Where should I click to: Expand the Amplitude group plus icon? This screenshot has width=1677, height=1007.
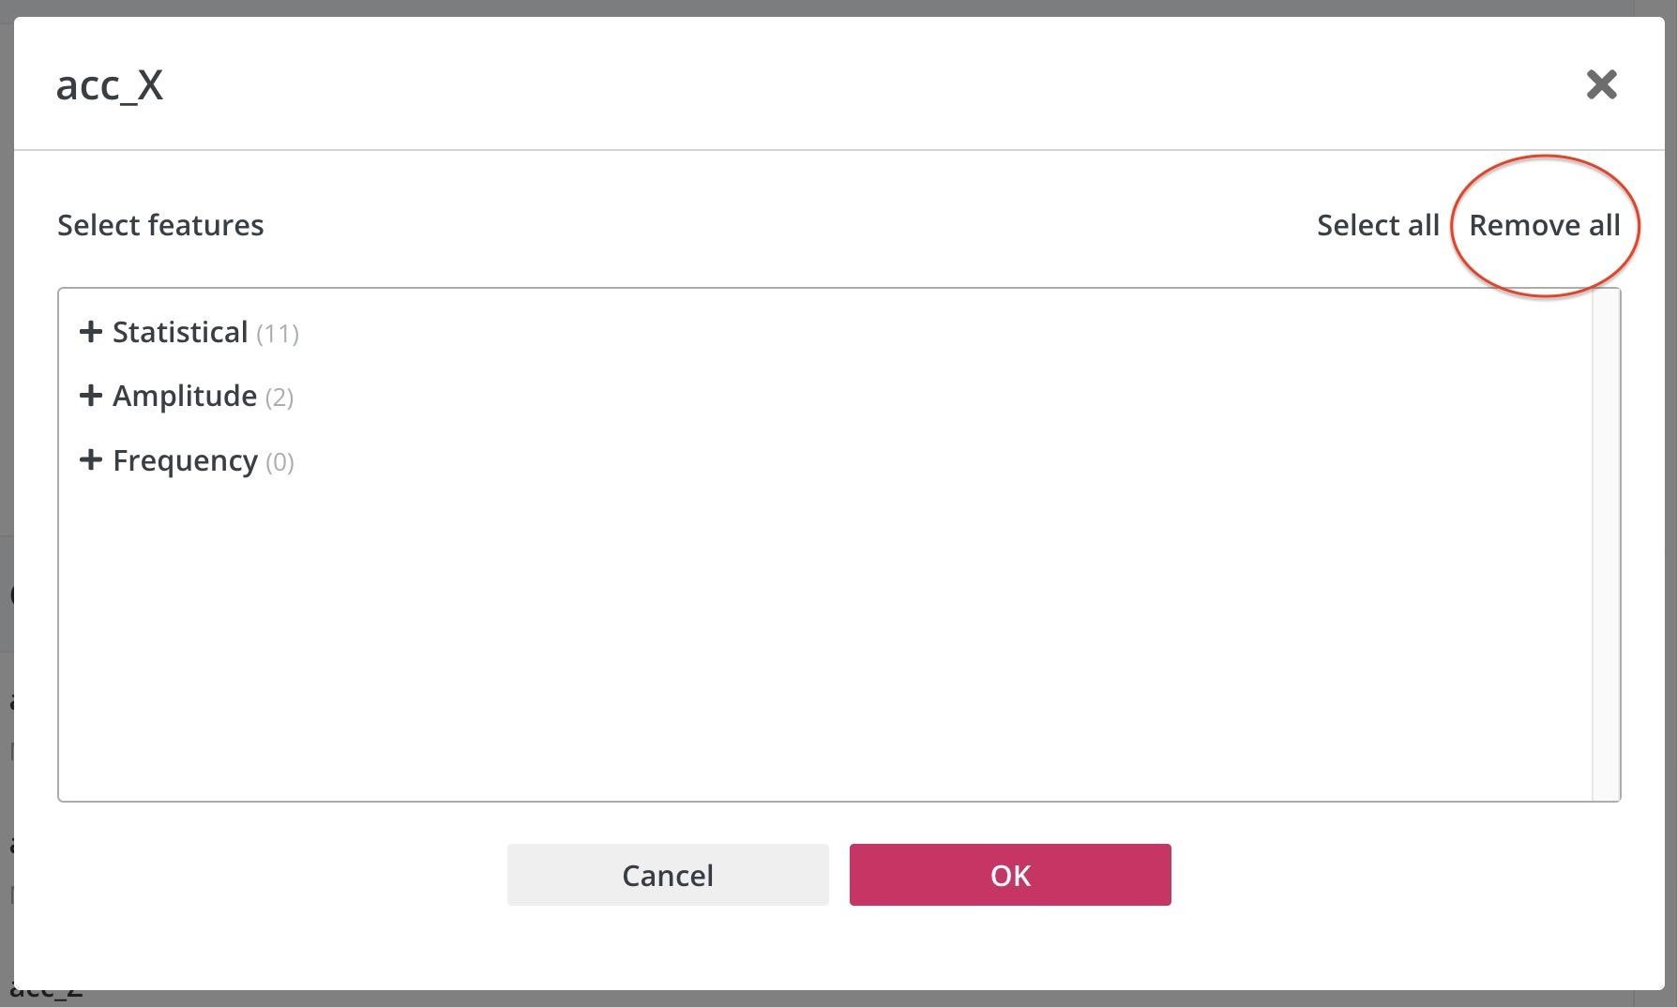point(90,396)
